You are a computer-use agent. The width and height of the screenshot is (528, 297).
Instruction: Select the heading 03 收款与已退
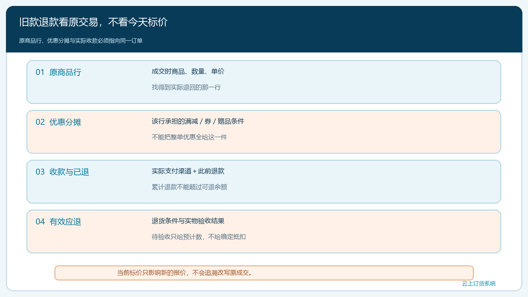pyautogui.click(x=62, y=172)
